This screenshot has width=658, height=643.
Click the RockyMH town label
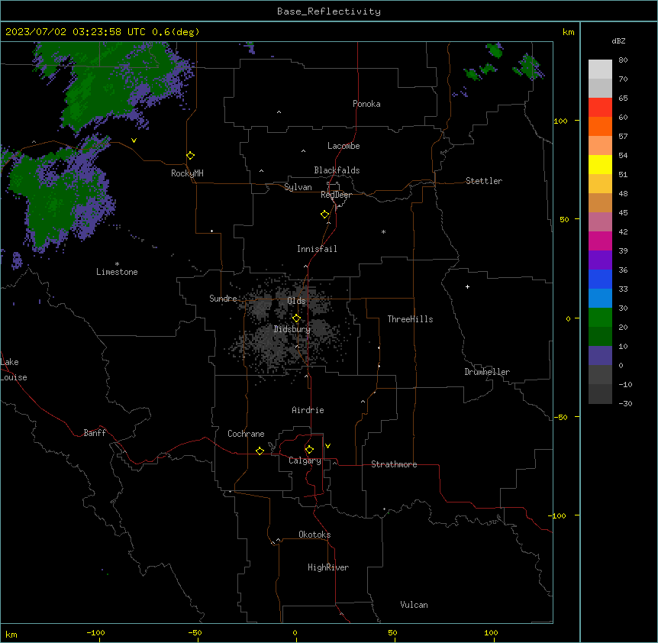[x=187, y=173]
